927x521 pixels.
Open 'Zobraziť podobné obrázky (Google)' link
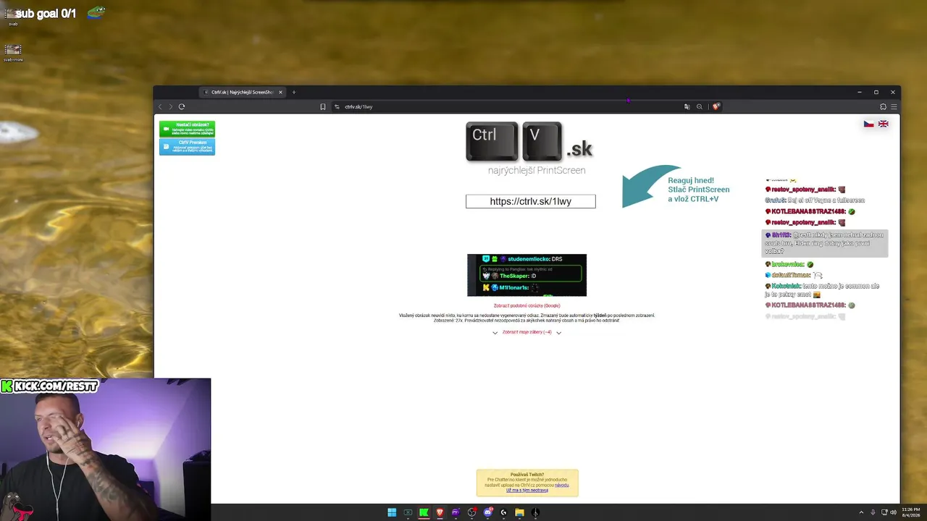pyautogui.click(x=527, y=305)
